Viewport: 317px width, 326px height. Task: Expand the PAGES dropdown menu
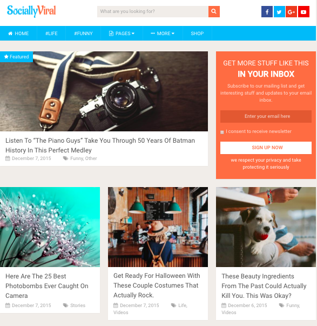point(122,34)
